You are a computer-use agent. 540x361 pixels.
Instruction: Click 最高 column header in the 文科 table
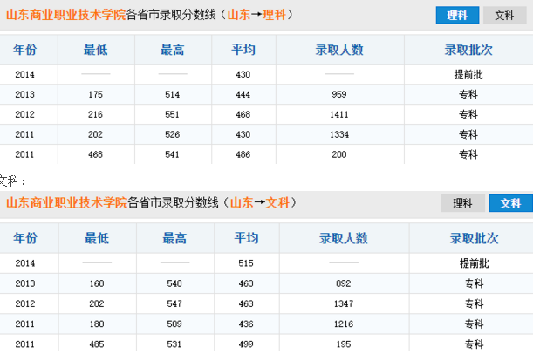point(174,238)
